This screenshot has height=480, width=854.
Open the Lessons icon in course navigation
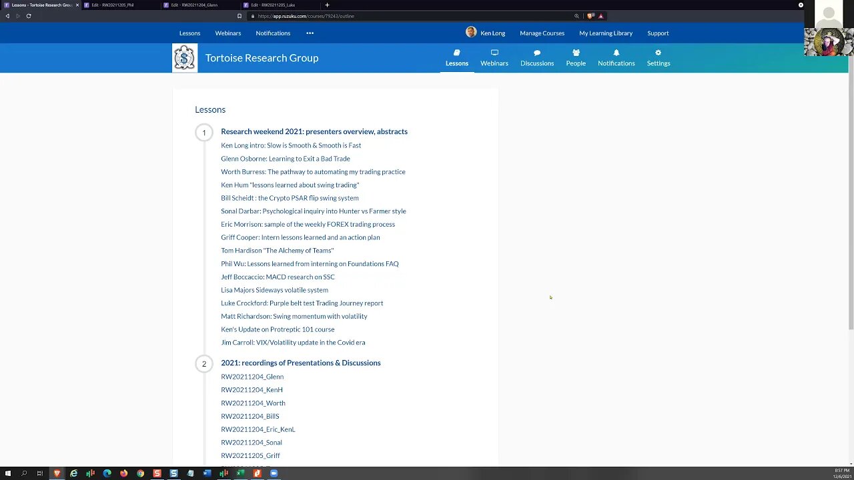pyautogui.click(x=457, y=53)
